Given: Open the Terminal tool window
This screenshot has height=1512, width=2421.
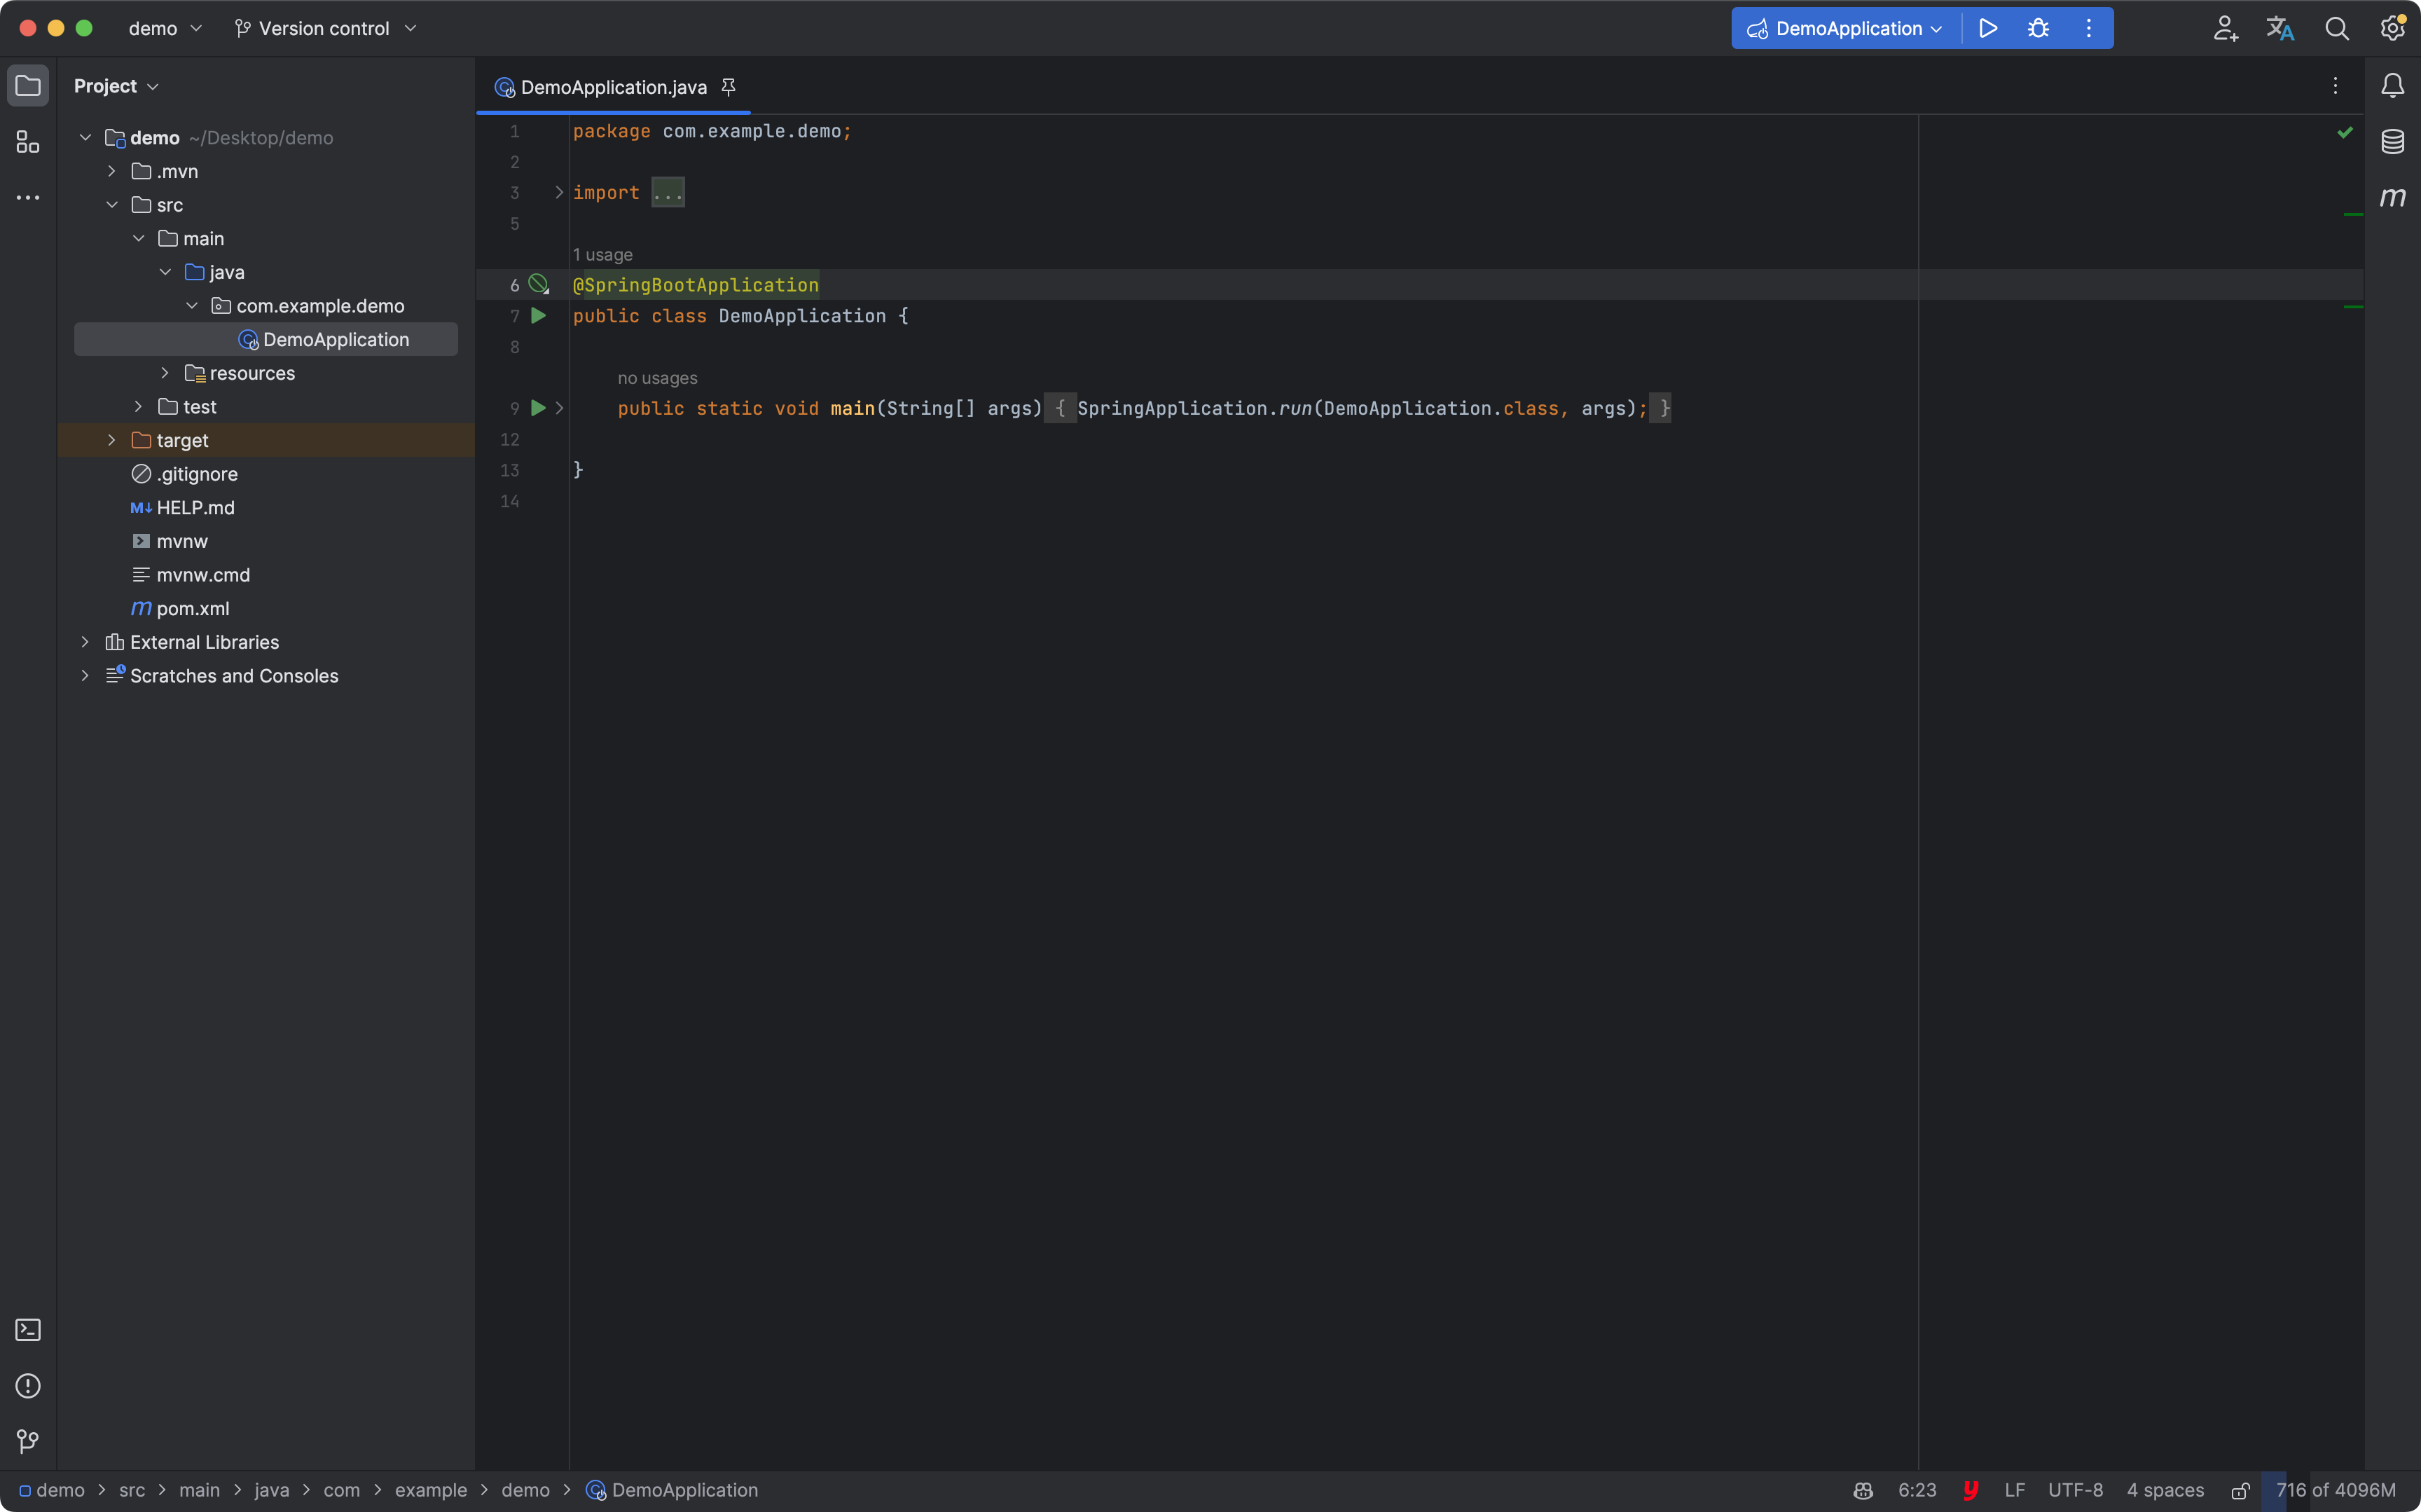Looking at the screenshot, I should coord(28,1329).
